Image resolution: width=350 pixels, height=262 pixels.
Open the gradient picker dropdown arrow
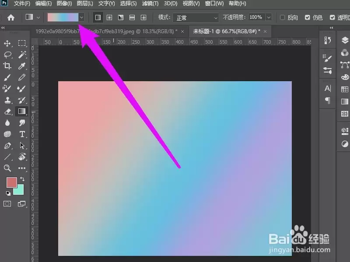tap(81, 17)
